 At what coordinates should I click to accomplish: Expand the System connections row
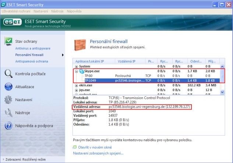click(x=77, y=66)
